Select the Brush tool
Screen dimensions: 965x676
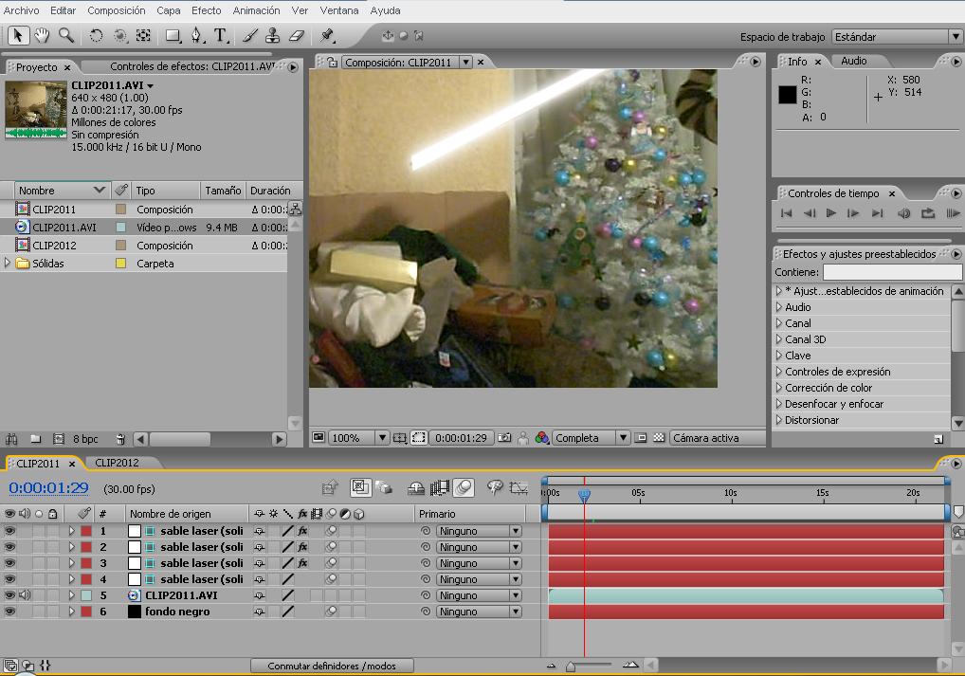(x=250, y=36)
